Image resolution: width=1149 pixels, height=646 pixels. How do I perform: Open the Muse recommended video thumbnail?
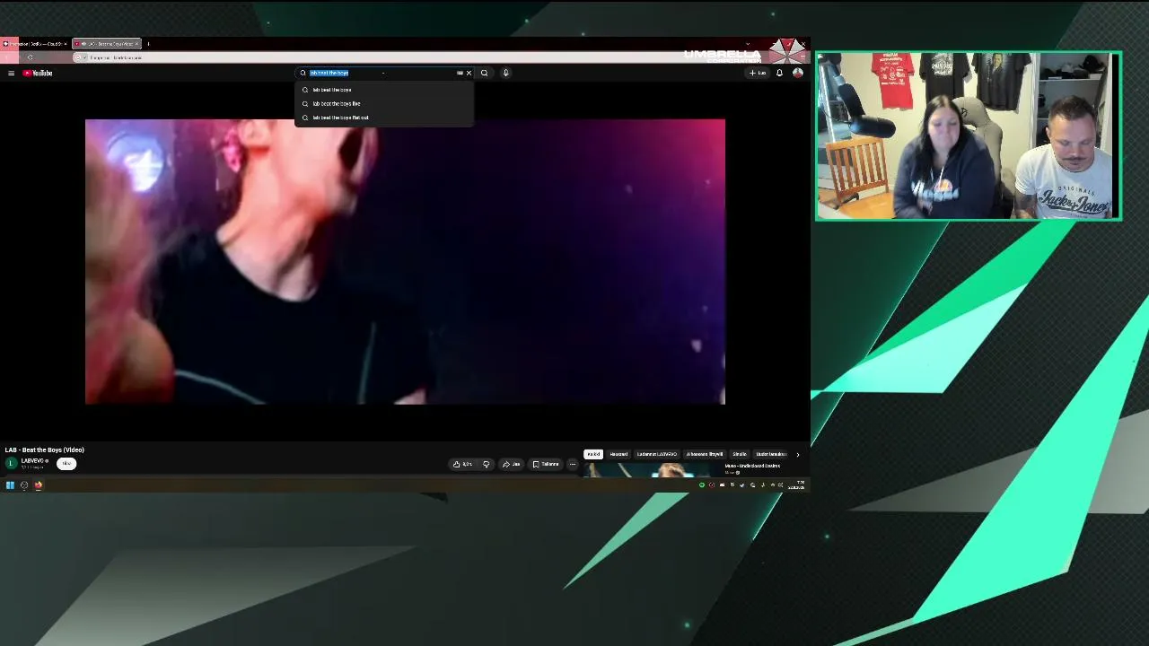coord(652,470)
